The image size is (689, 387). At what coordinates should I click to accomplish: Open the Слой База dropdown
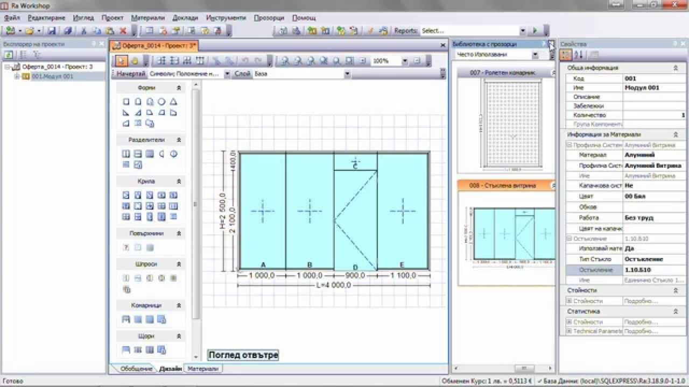pos(347,74)
